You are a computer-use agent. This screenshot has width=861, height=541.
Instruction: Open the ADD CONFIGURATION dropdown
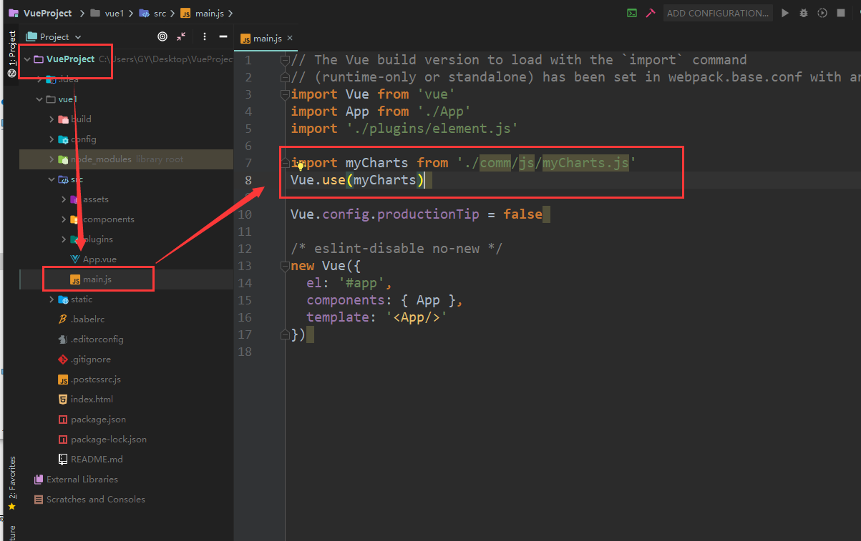[x=718, y=13]
